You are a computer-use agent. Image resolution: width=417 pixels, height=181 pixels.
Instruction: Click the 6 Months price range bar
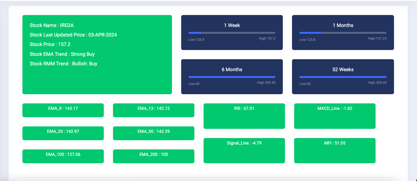(x=232, y=77)
